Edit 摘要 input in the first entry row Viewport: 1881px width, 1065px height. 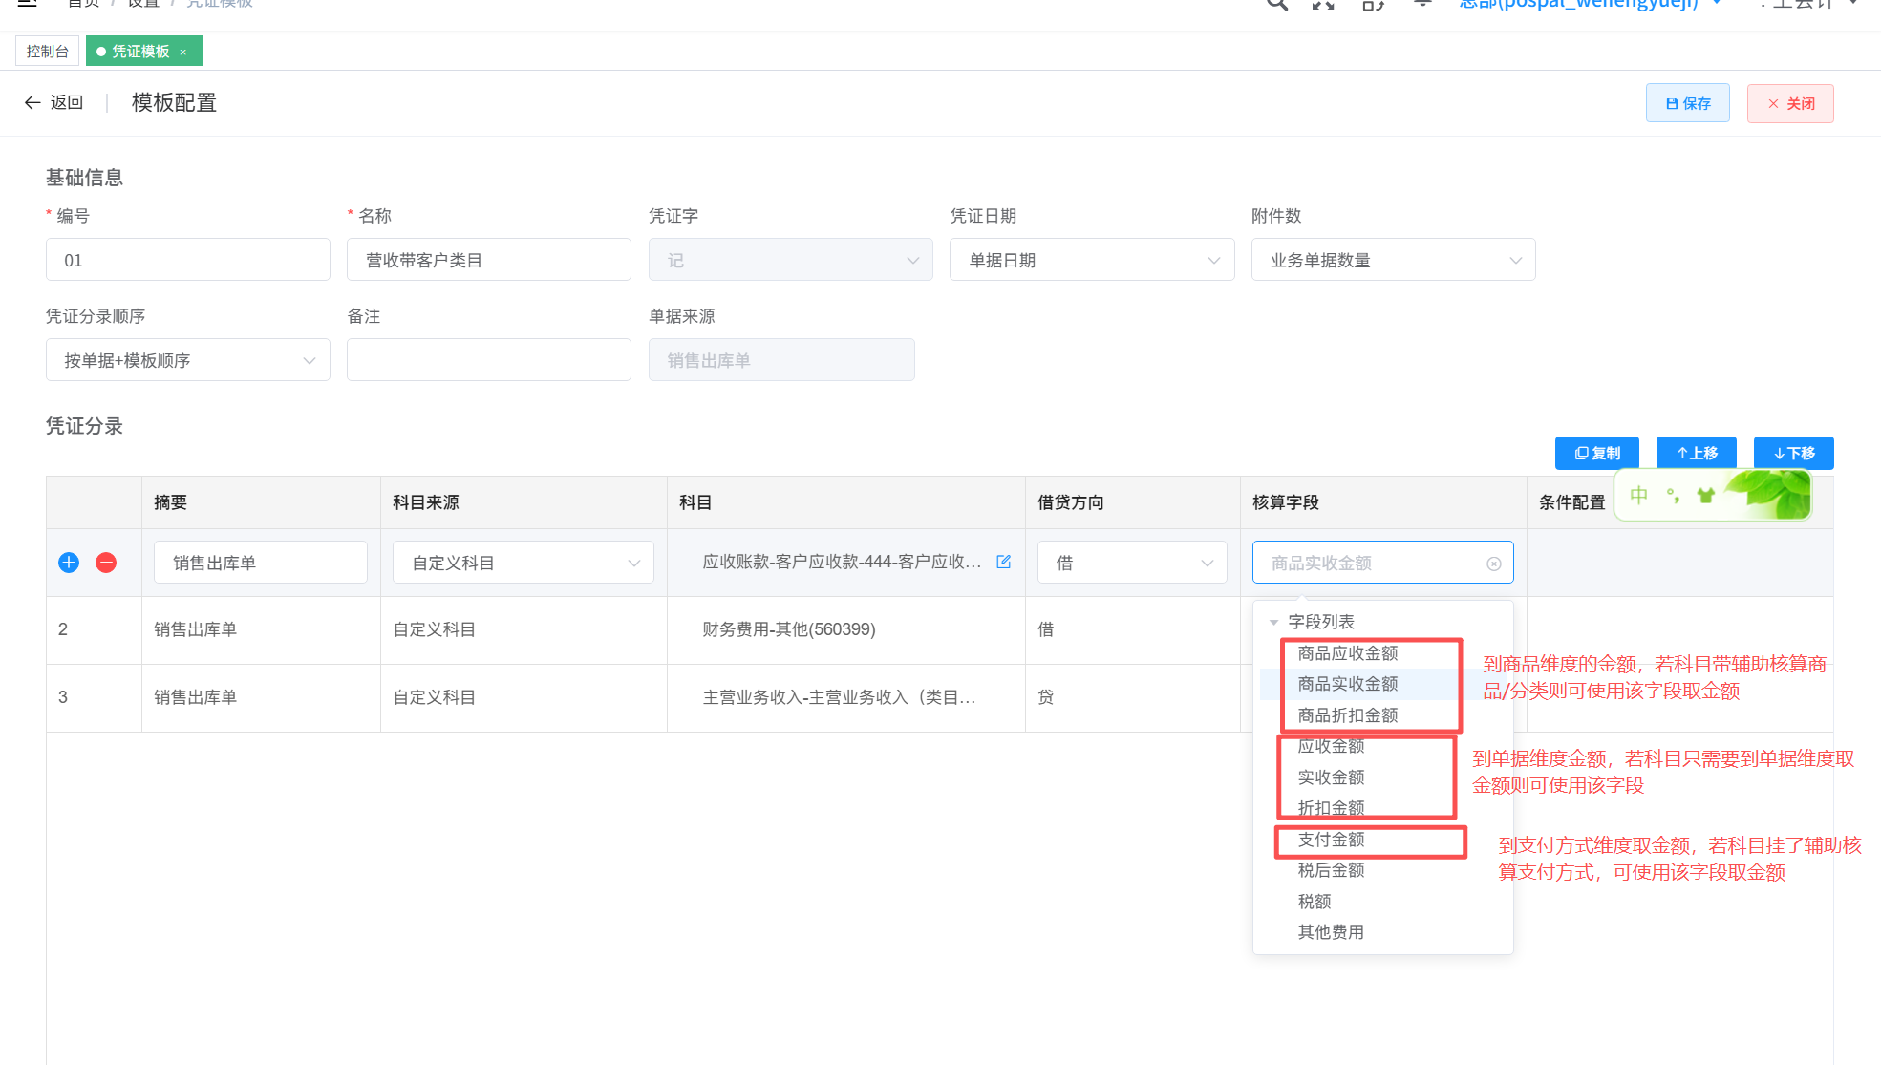(260, 563)
